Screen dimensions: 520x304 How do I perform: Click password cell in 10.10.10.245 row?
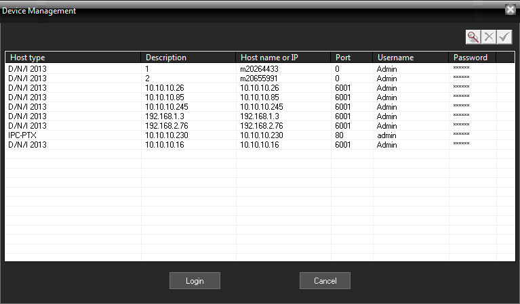click(461, 106)
